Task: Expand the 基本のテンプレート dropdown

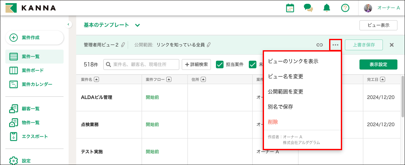Action: click(x=137, y=25)
